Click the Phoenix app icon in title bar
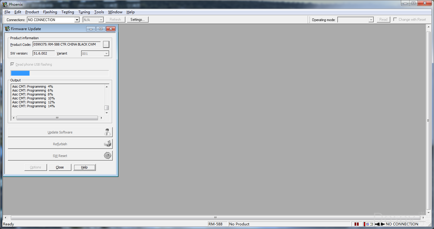This screenshot has width=434, height=229. pos(5,4)
